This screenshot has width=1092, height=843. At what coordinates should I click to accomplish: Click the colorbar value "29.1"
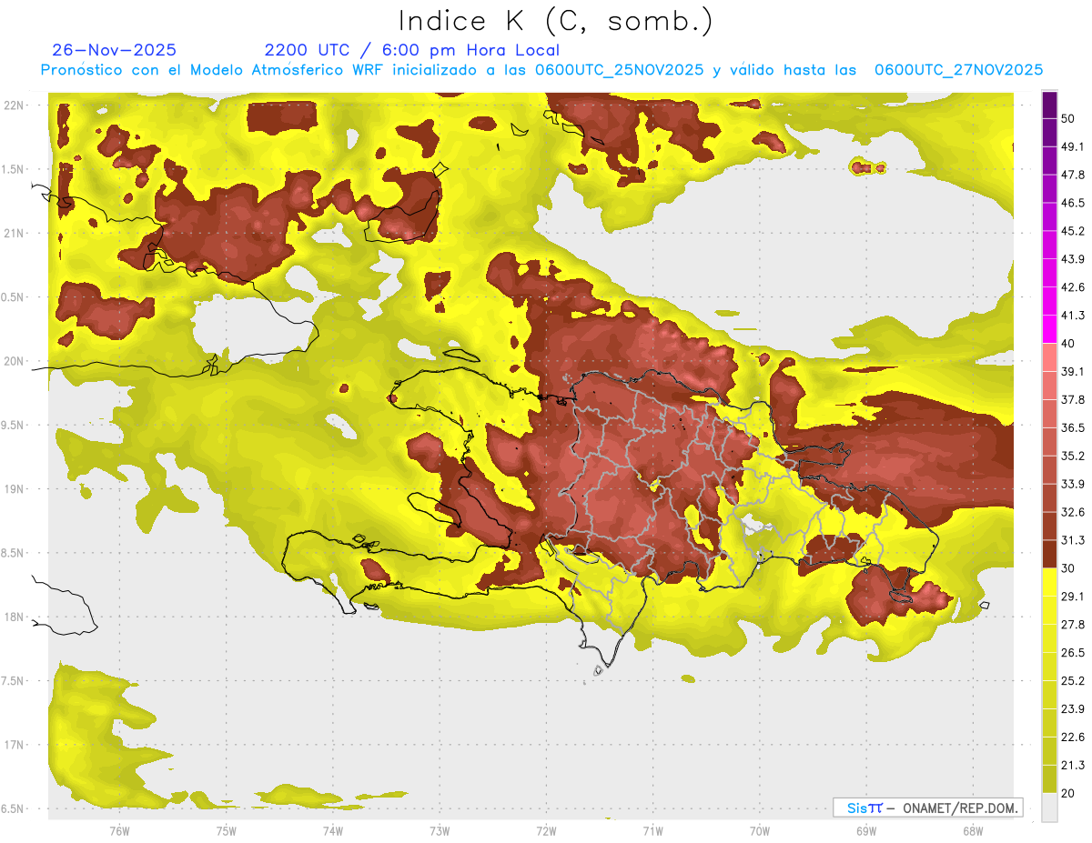pos(1074,596)
